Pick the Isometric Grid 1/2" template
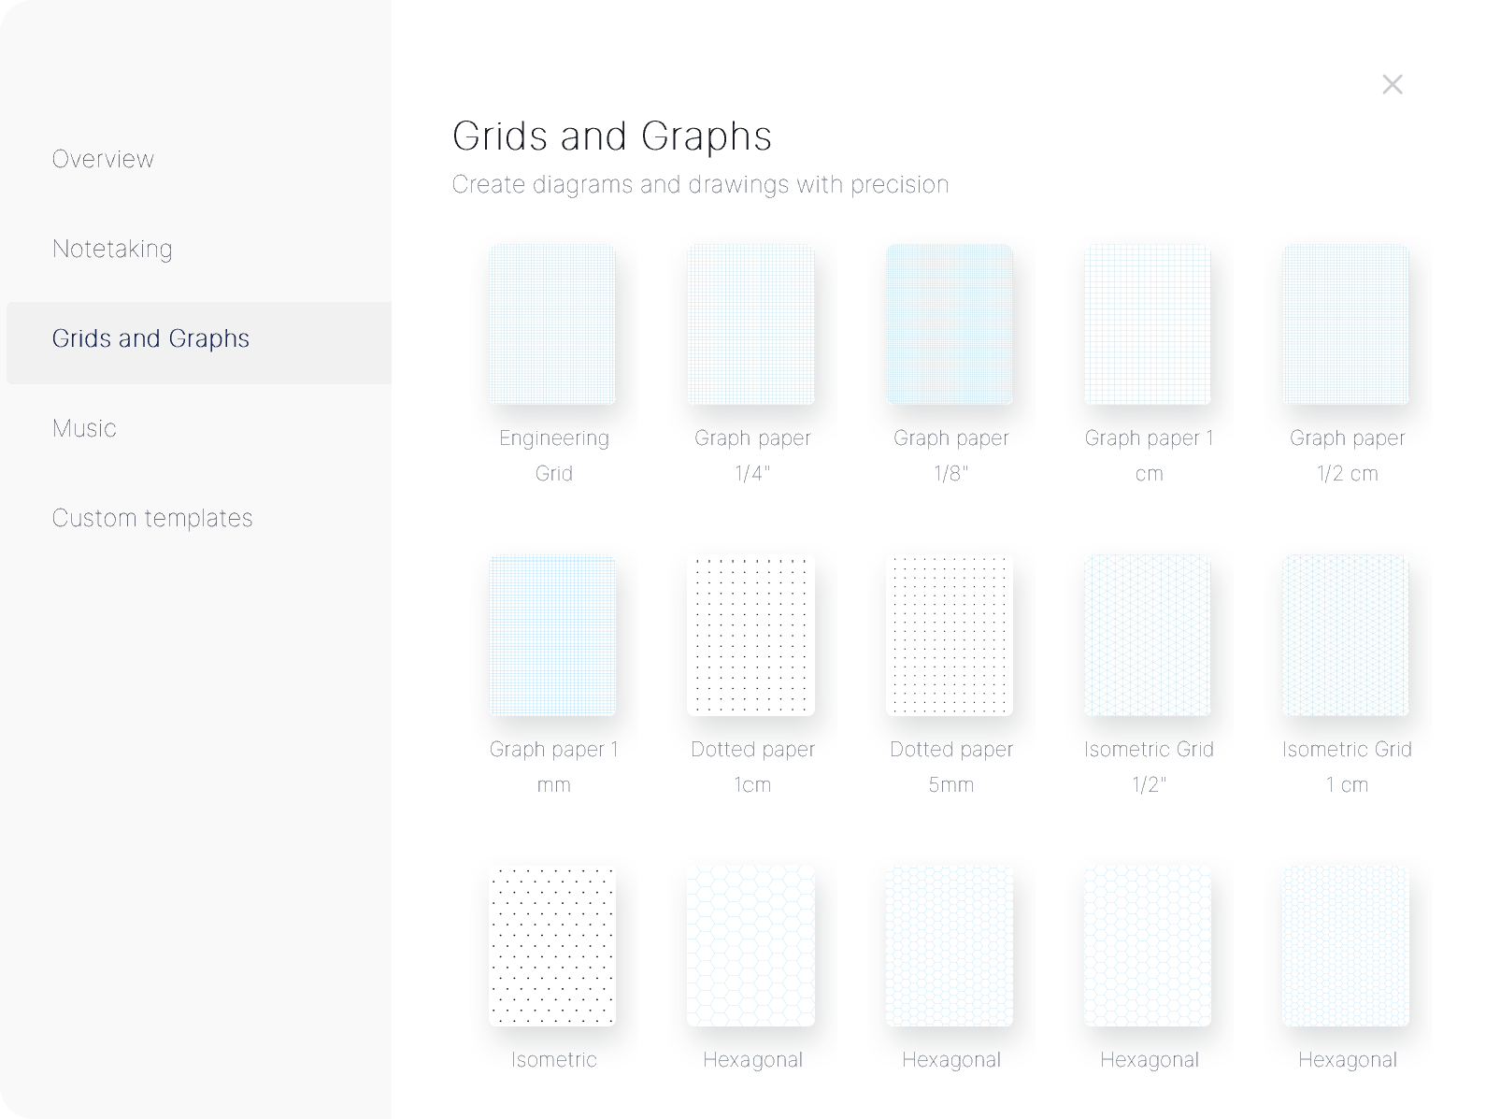The image size is (1486, 1119). pyautogui.click(x=1148, y=636)
